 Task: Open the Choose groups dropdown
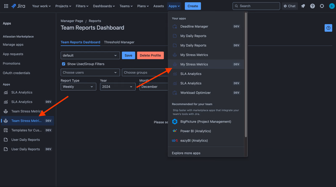[145, 73]
